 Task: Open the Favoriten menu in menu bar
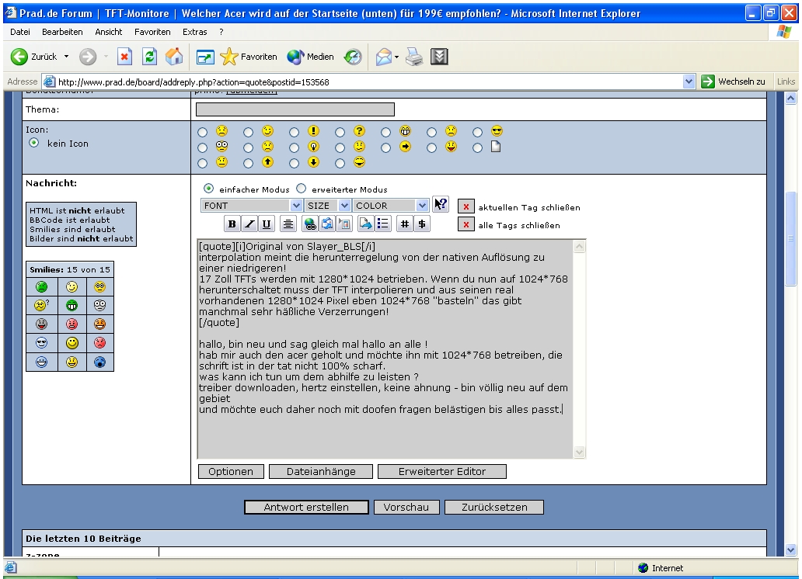click(x=152, y=31)
